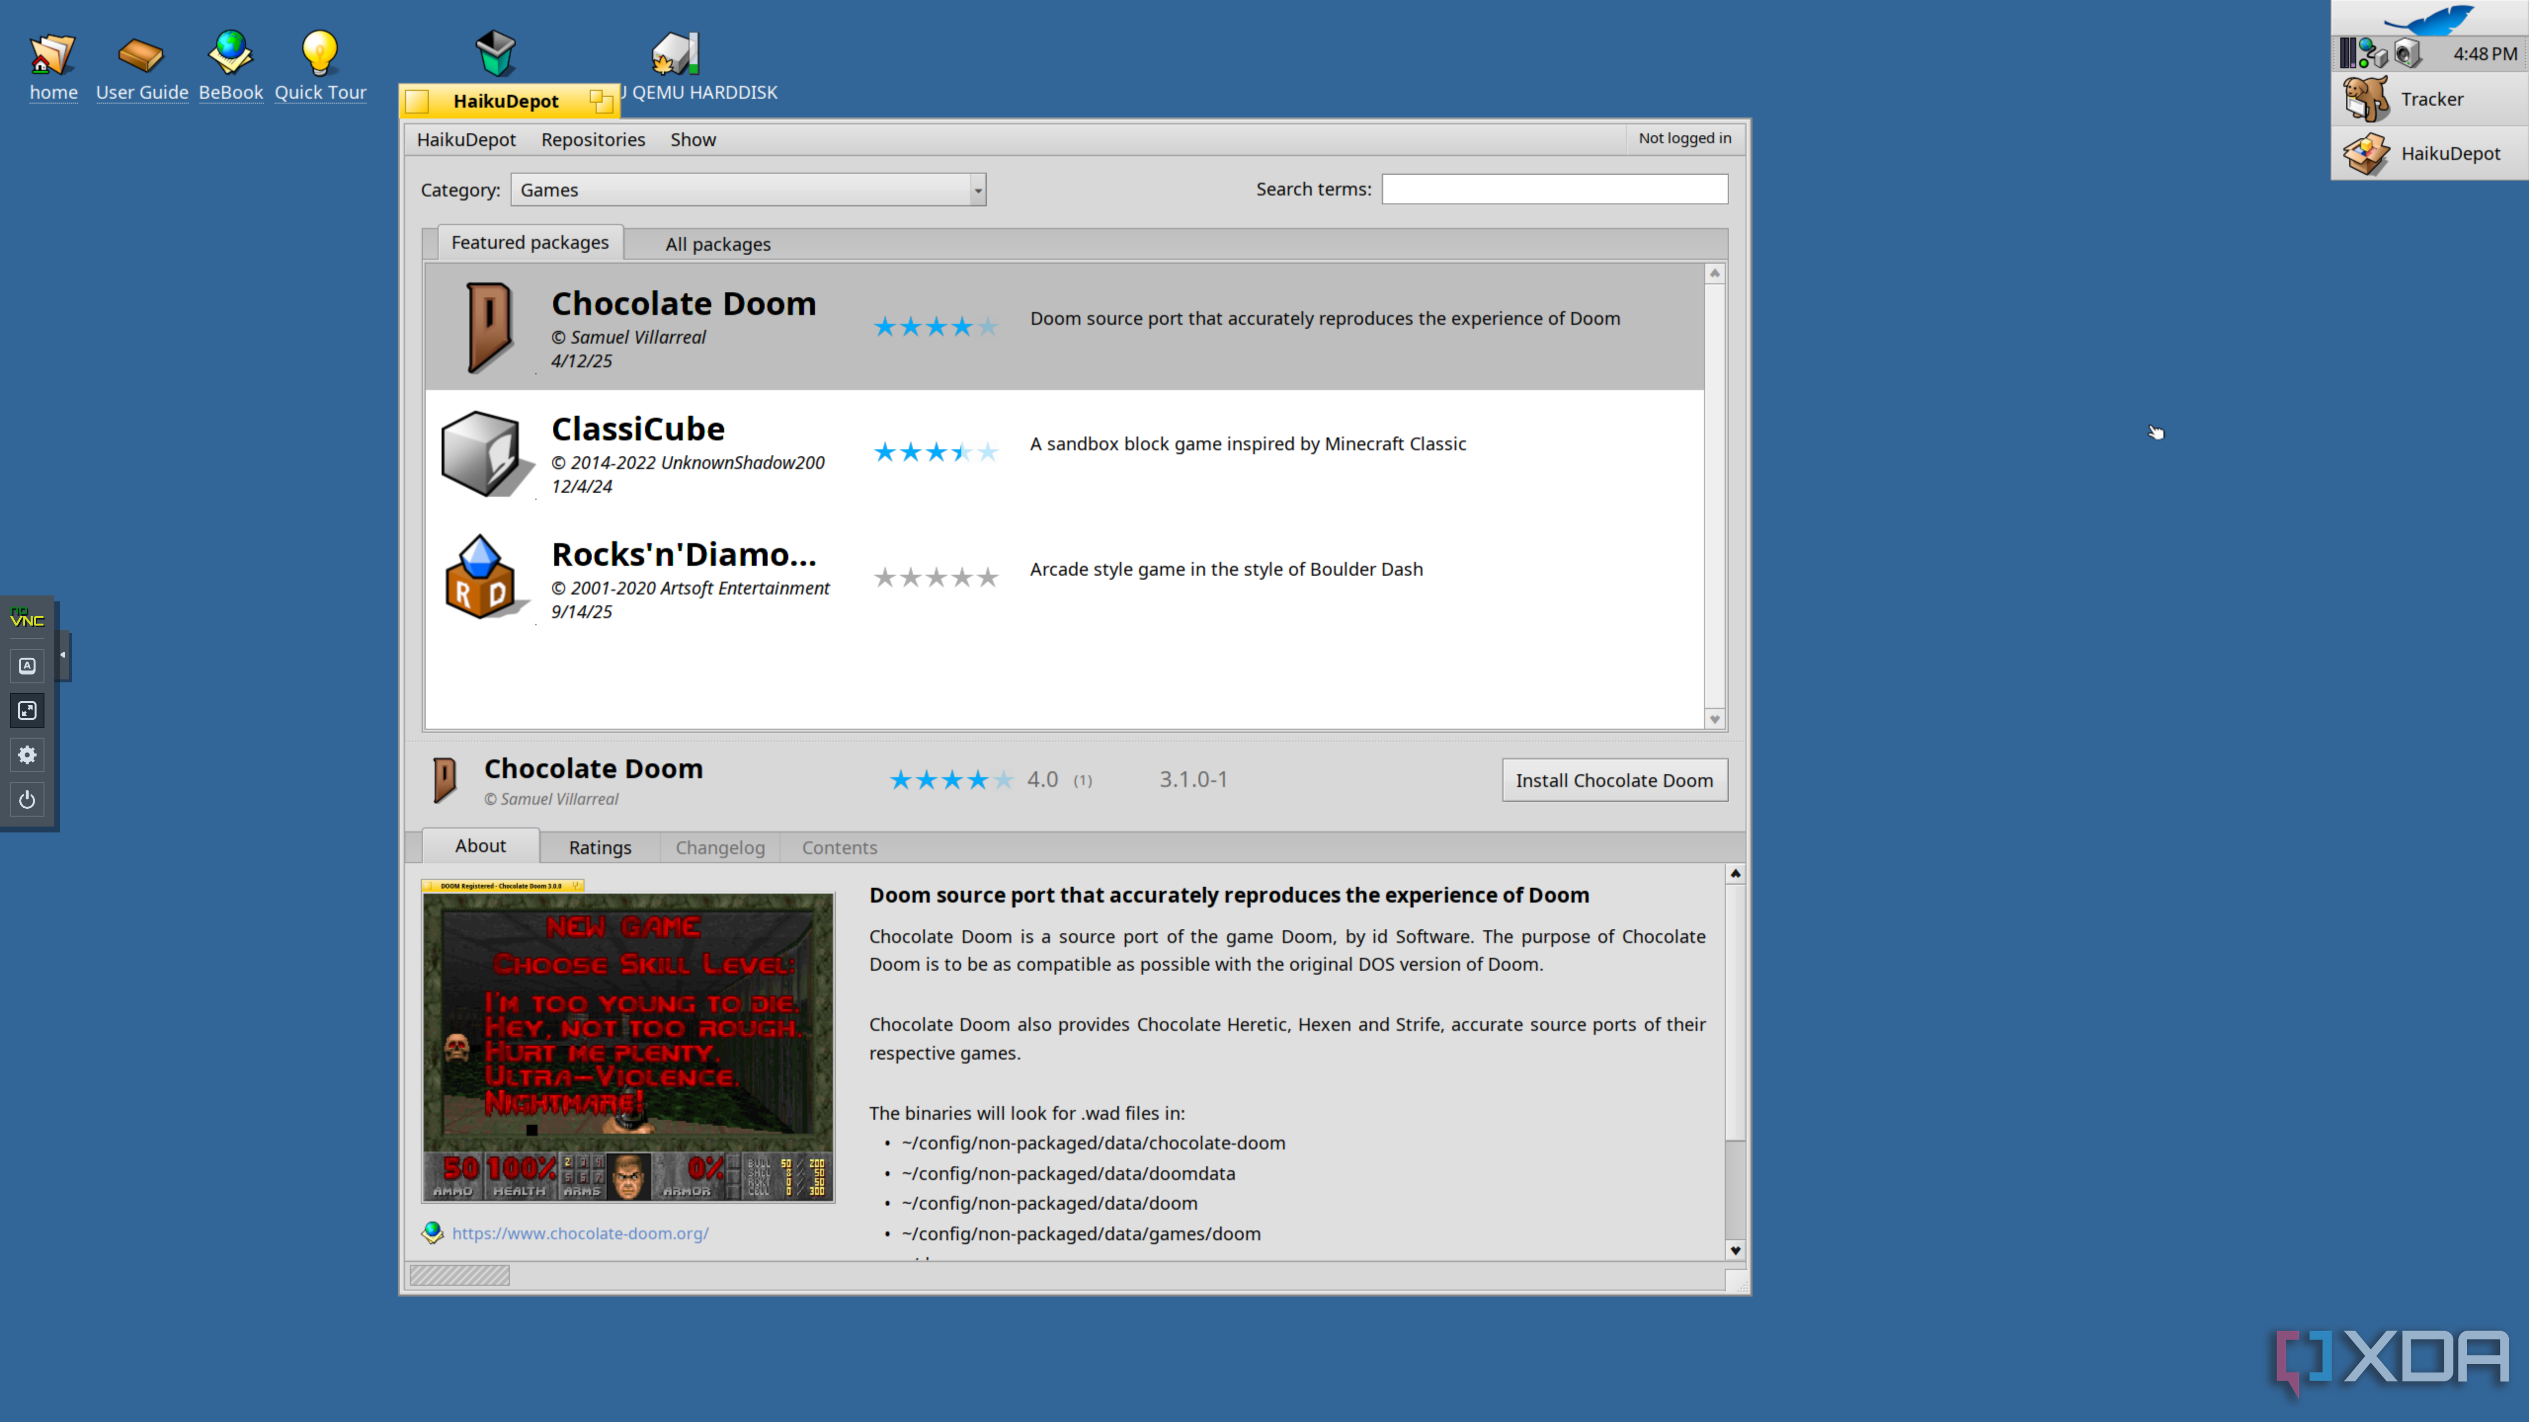This screenshot has width=2529, height=1422.
Task: Click the Install Chocolate Doom button
Action: [1614, 780]
